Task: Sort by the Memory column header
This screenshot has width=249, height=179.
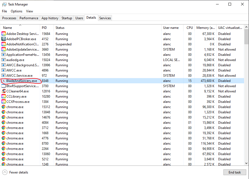Action: click(206, 27)
